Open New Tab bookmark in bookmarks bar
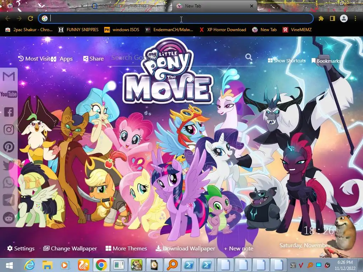 264,30
